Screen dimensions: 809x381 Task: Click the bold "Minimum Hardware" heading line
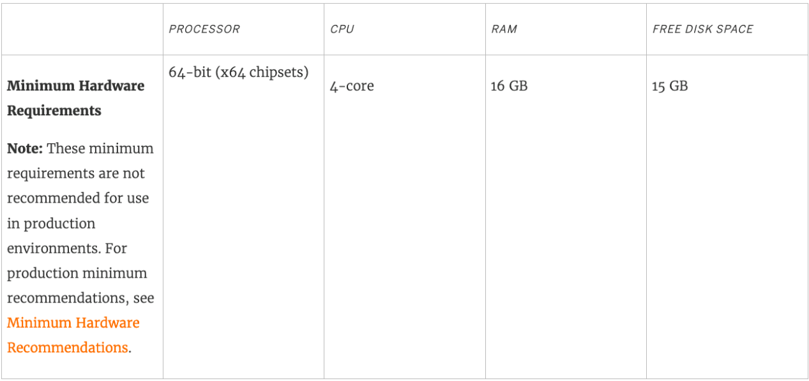click(x=75, y=86)
